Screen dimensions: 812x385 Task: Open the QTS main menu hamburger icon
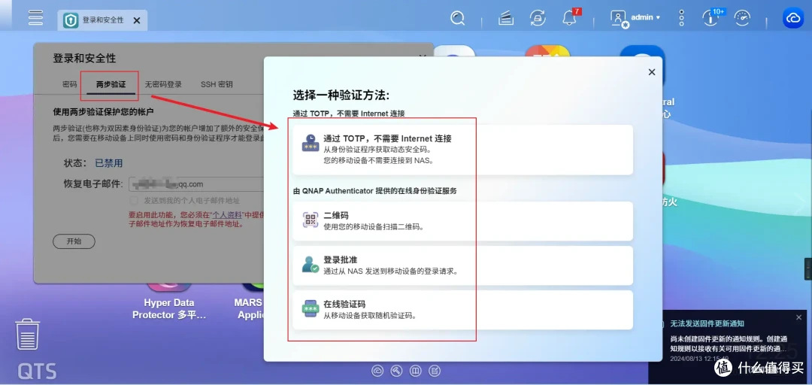tap(36, 17)
